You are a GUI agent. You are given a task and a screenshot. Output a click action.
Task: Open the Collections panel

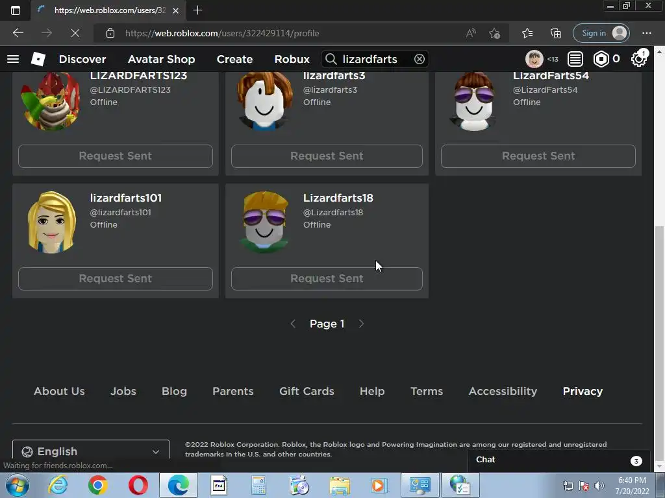556,33
